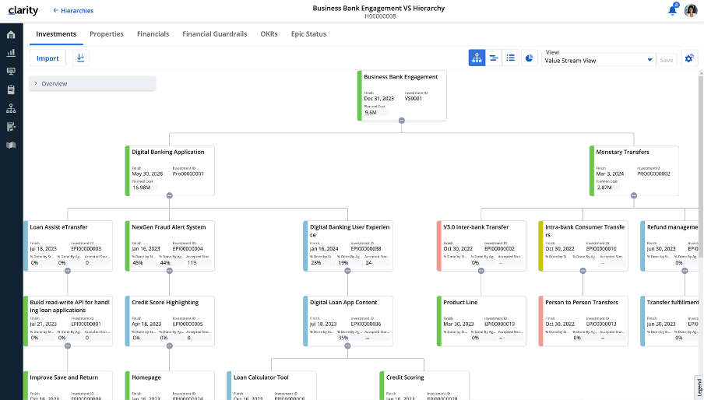Click Transfer fulfillment card title
This screenshot has width=704, height=400.
[x=673, y=302]
